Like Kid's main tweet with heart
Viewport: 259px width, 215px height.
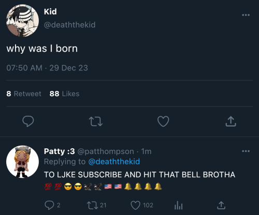click(163, 121)
